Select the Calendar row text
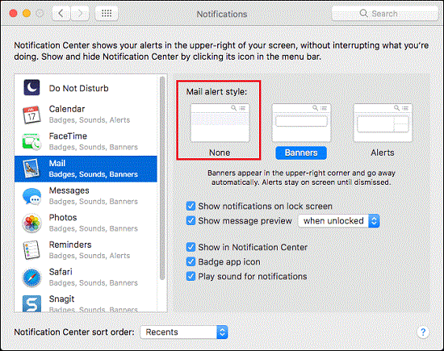The height and width of the screenshot is (351, 444). (x=89, y=115)
